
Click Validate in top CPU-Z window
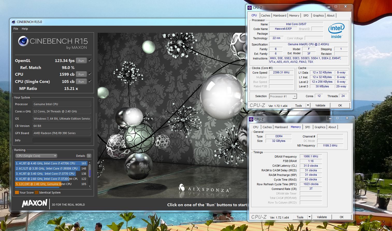point(320,105)
